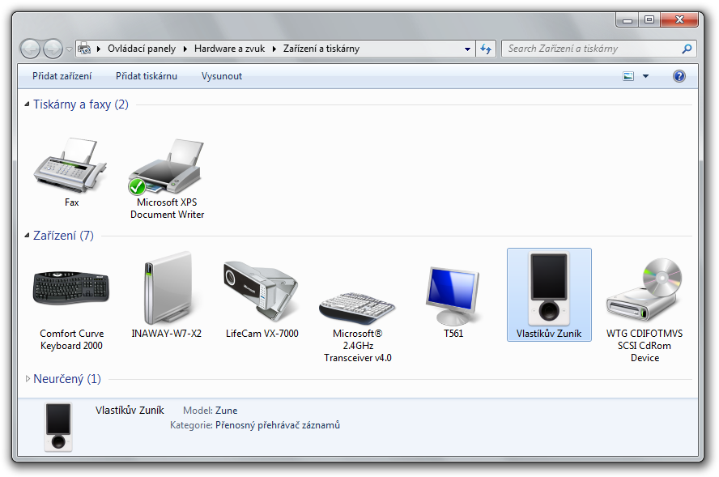The height and width of the screenshot is (477, 719).
Task: Click devices icon in address bar
Action: [x=84, y=49]
